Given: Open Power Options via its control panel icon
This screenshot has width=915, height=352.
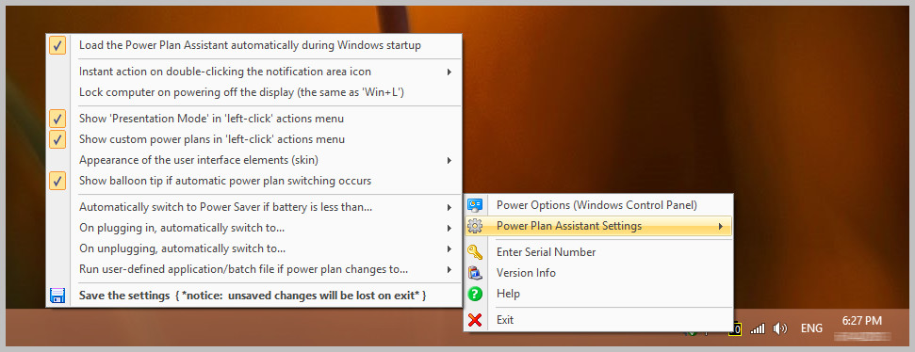Looking at the screenshot, I should click(475, 205).
